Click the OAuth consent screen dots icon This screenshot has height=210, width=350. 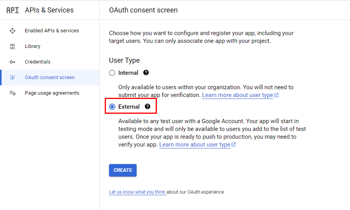(x=12, y=78)
